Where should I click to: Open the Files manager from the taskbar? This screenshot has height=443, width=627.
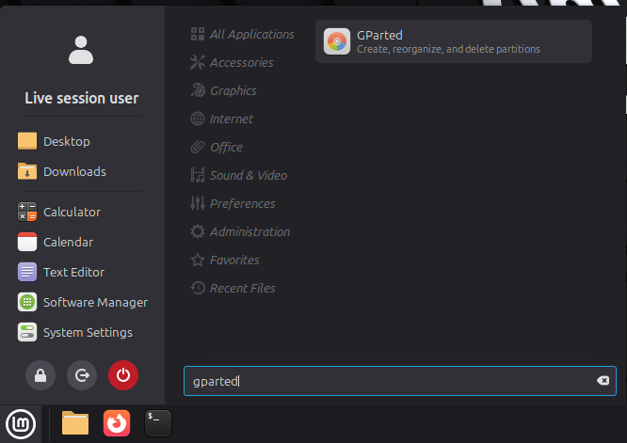(x=75, y=423)
